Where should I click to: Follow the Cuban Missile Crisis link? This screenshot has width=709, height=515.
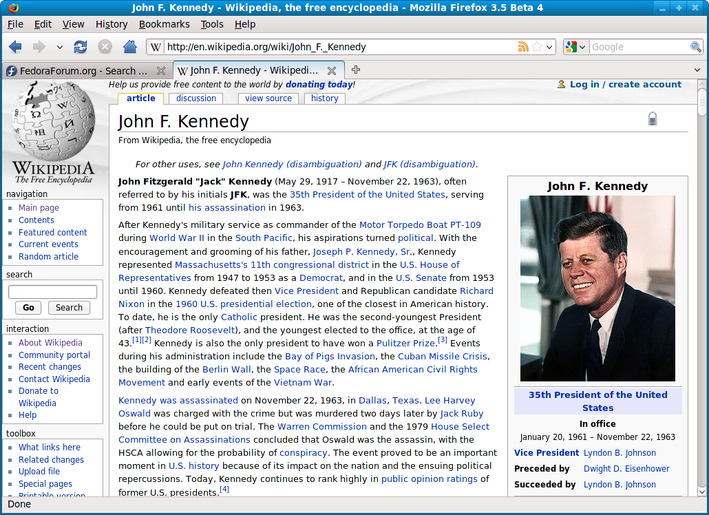coord(442,356)
